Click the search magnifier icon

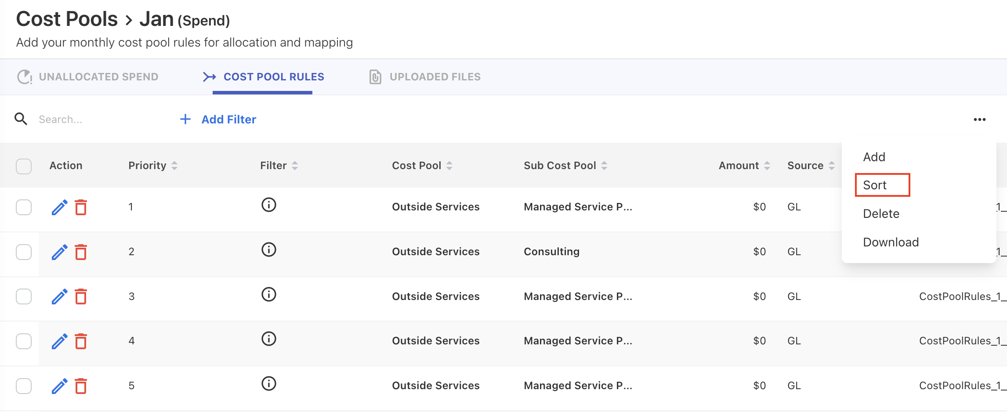pyautogui.click(x=21, y=119)
